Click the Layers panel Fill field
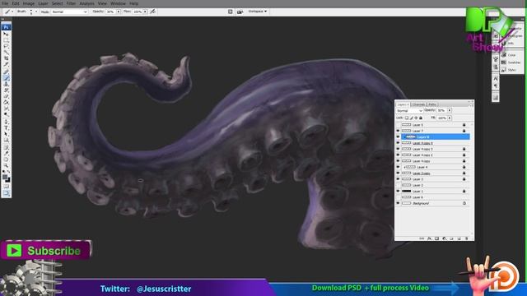This screenshot has height=296, width=527. pyautogui.click(x=442, y=118)
